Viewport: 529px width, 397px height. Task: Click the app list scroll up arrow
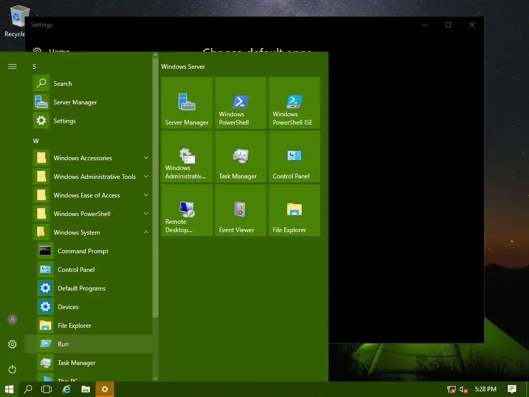click(155, 55)
